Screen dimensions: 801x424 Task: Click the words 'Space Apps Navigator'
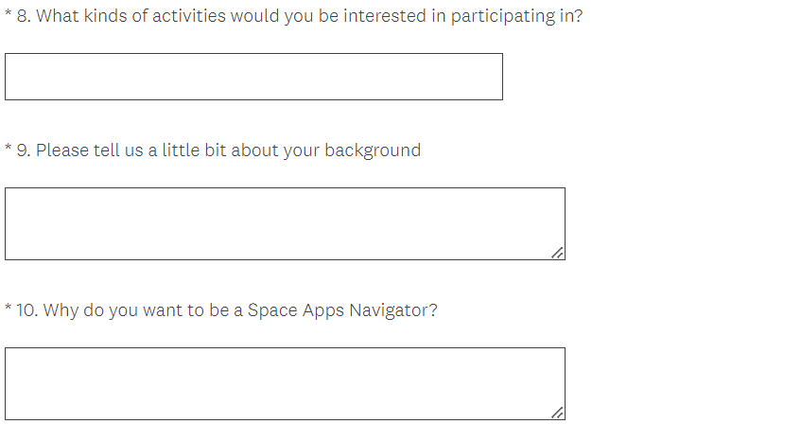339,310
